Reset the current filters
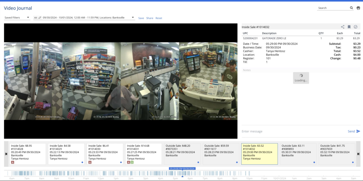The image size is (363, 181). point(159,18)
